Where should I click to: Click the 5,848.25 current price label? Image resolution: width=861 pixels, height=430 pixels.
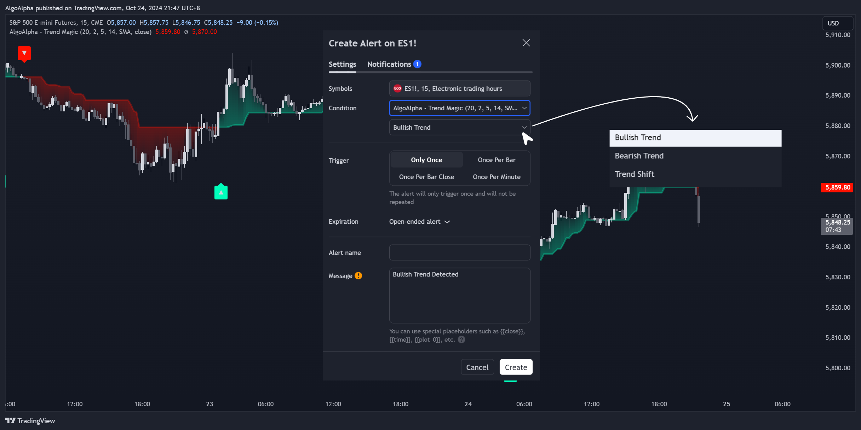(837, 226)
